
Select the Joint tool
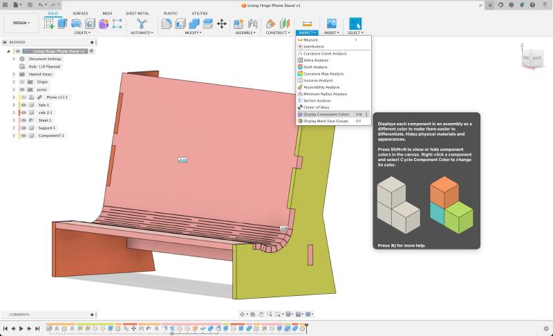[252, 24]
